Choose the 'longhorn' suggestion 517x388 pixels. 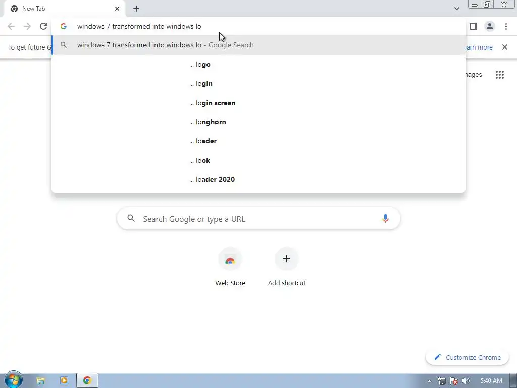tap(258, 122)
